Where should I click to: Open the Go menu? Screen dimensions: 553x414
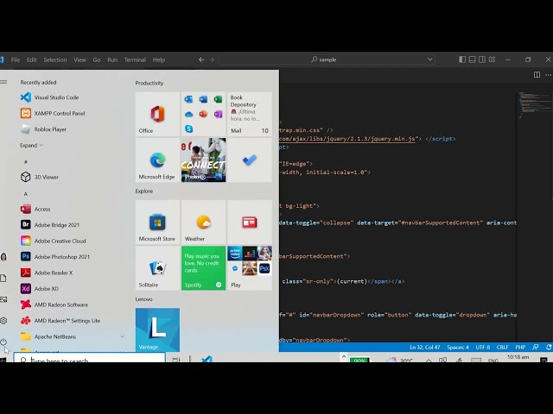coord(97,60)
